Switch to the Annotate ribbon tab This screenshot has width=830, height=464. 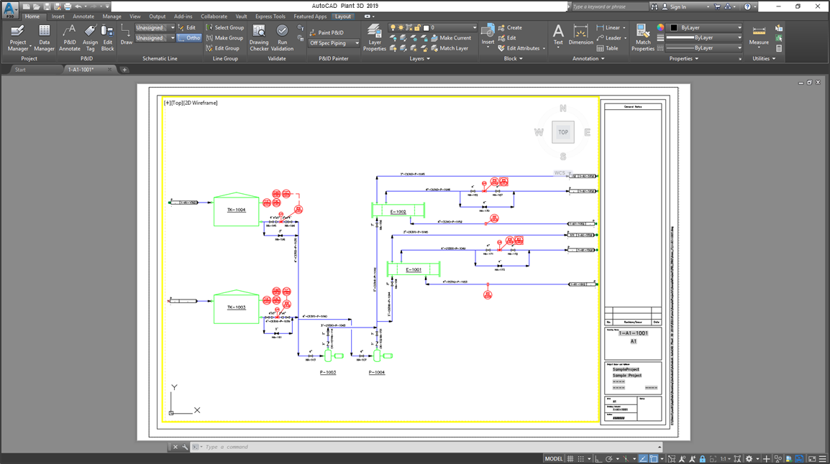tap(83, 16)
